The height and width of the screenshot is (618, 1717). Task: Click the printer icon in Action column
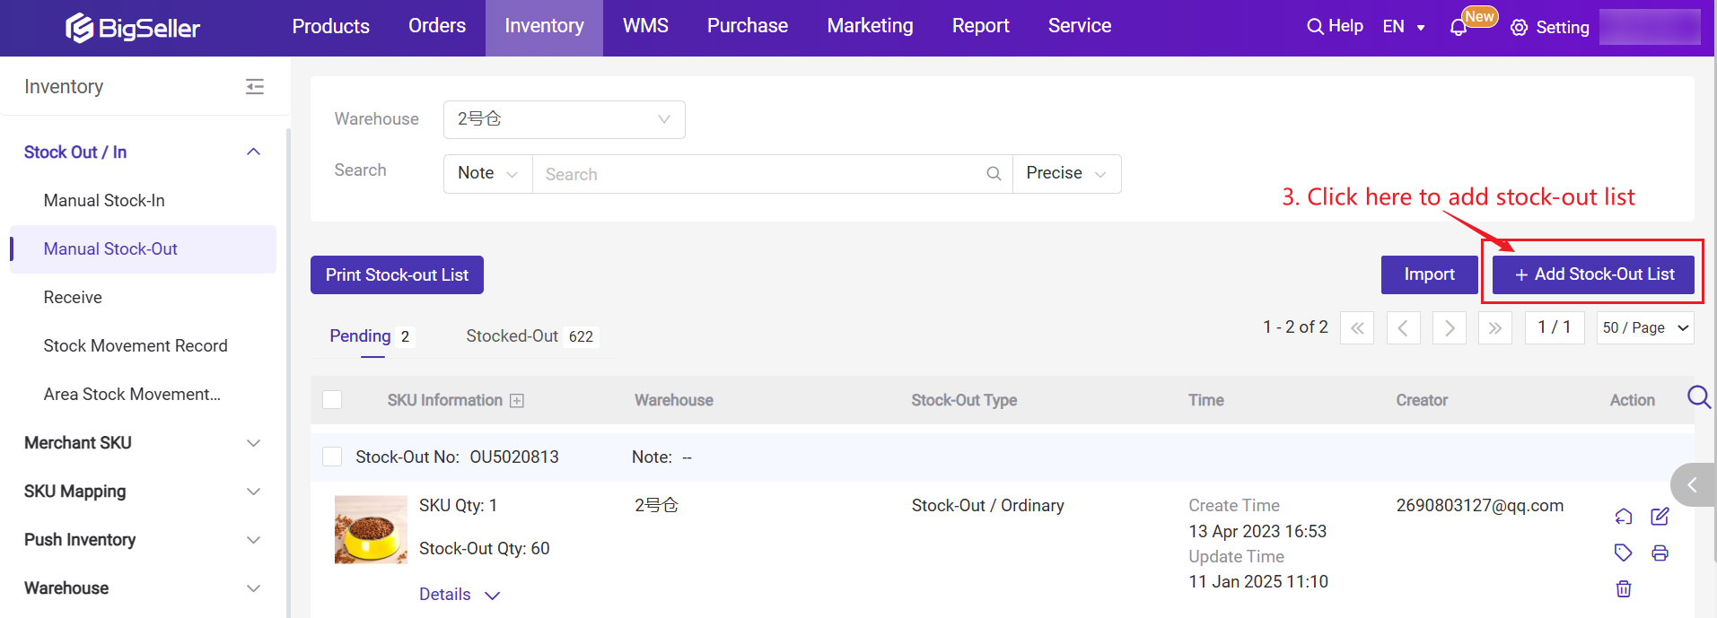tap(1660, 553)
